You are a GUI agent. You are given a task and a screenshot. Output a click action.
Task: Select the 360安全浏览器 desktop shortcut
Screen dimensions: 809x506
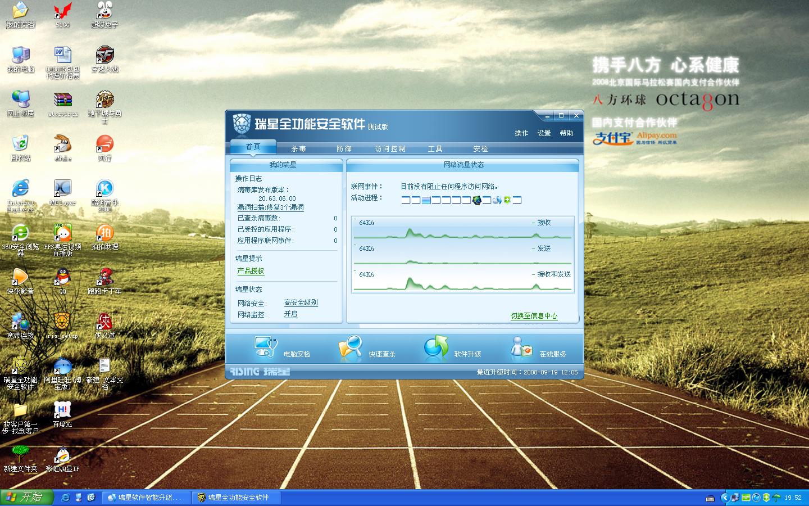[20, 240]
